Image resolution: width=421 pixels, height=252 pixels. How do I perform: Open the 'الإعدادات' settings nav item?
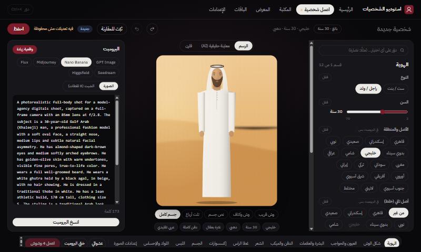pyautogui.click(x=217, y=9)
